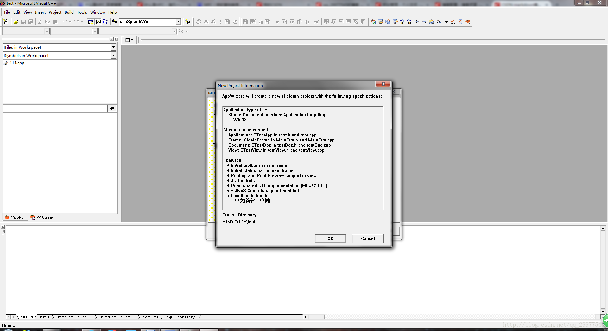Open the Project menu
608x331 pixels.
coord(55,12)
